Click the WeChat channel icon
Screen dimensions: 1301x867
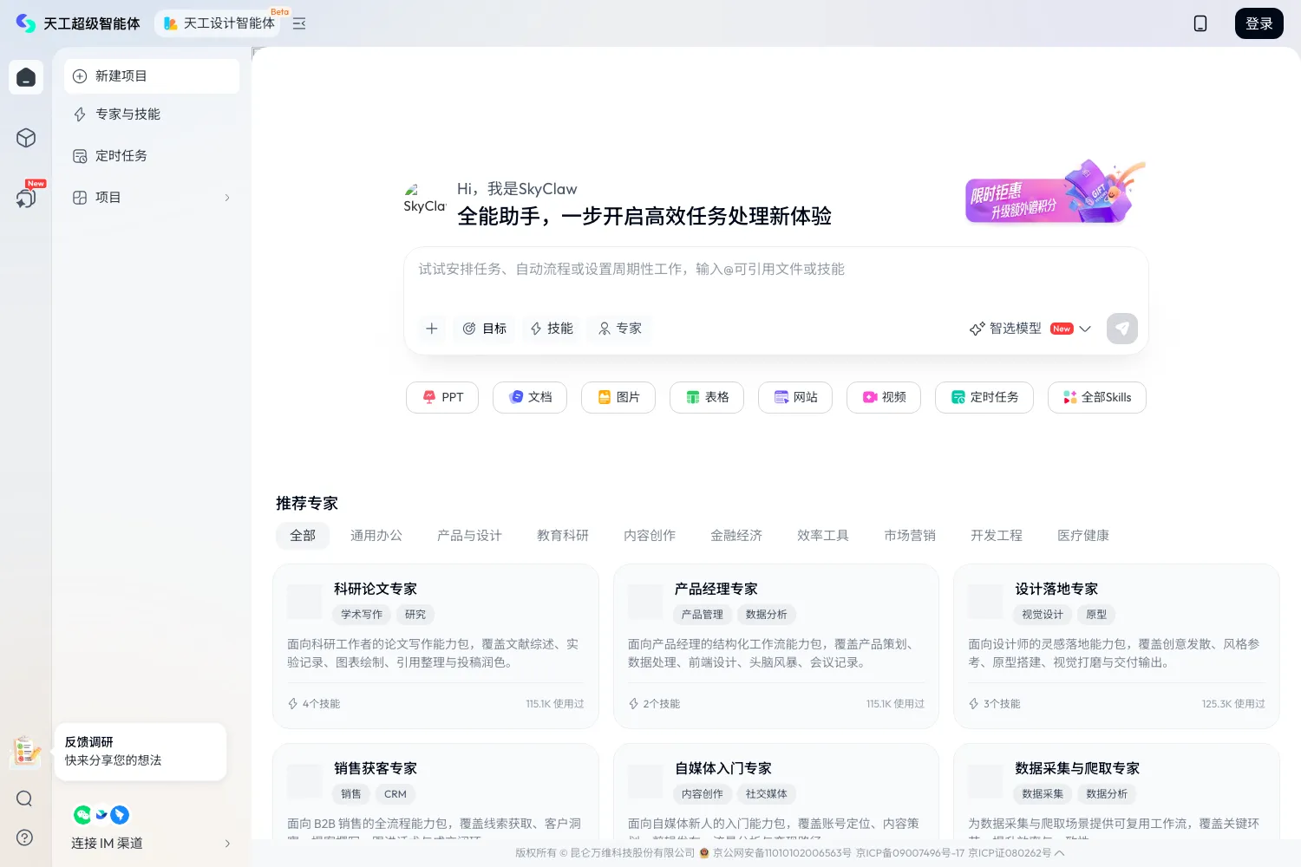point(82,815)
